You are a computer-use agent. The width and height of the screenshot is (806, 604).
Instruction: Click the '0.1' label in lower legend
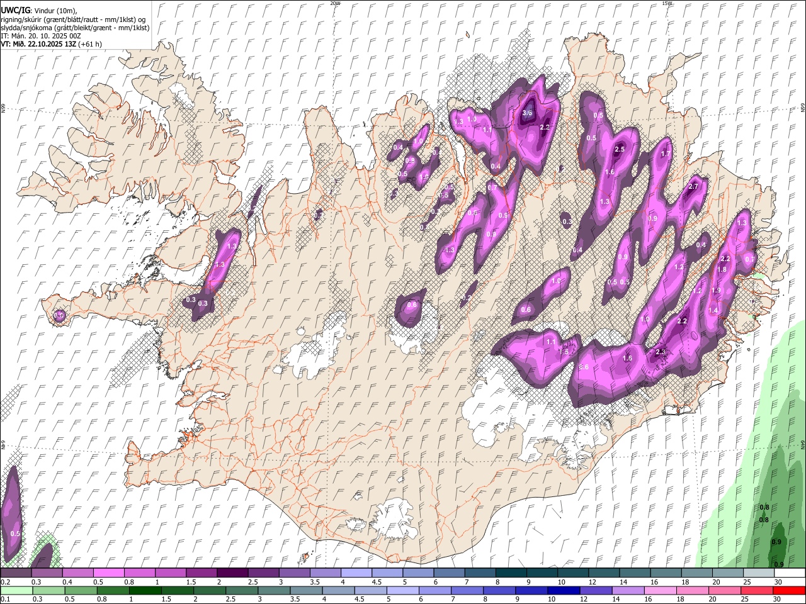(x=5, y=599)
